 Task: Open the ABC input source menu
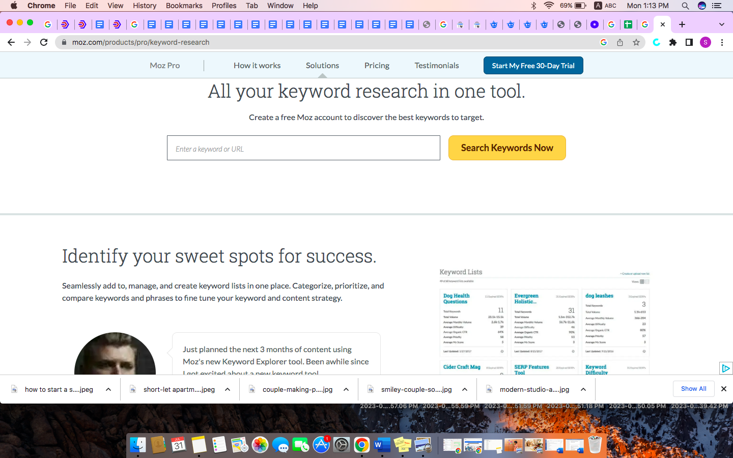coord(605,6)
